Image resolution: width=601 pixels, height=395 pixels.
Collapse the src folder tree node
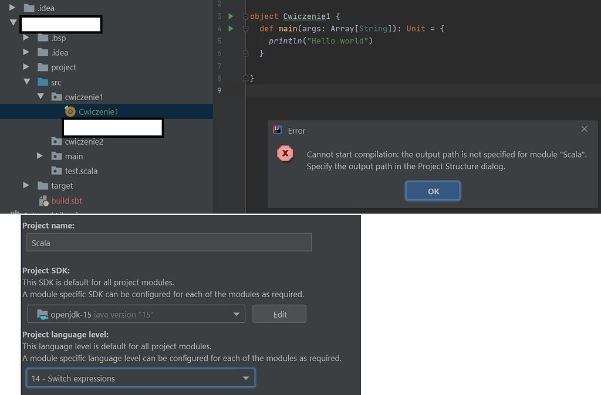26,83
